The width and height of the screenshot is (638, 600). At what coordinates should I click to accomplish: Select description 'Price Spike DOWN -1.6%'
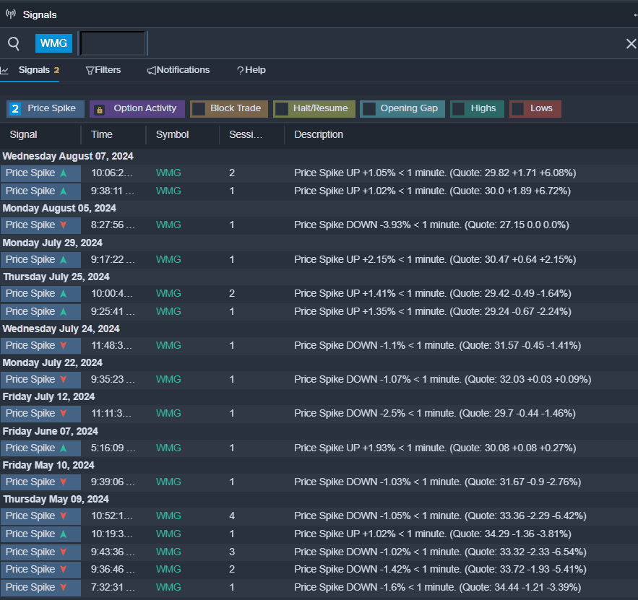click(x=437, y=588)
